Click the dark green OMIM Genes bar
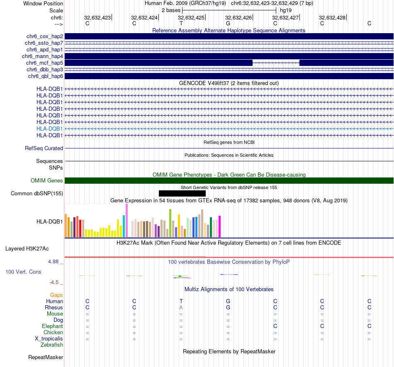The image size is (394, 367). coord(229,181)
